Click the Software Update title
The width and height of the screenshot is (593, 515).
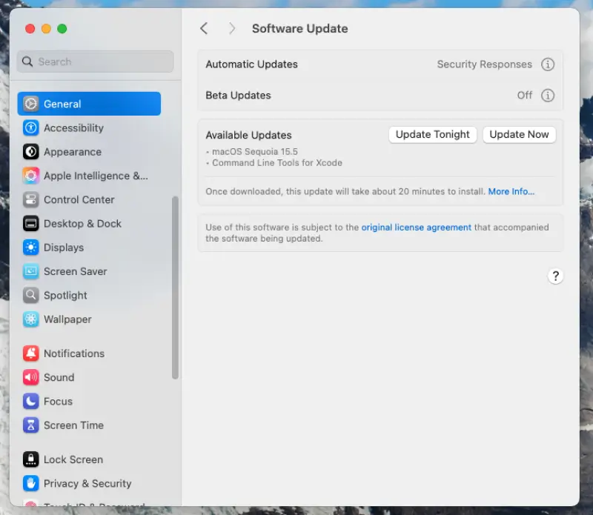click(x=300, y=28)
